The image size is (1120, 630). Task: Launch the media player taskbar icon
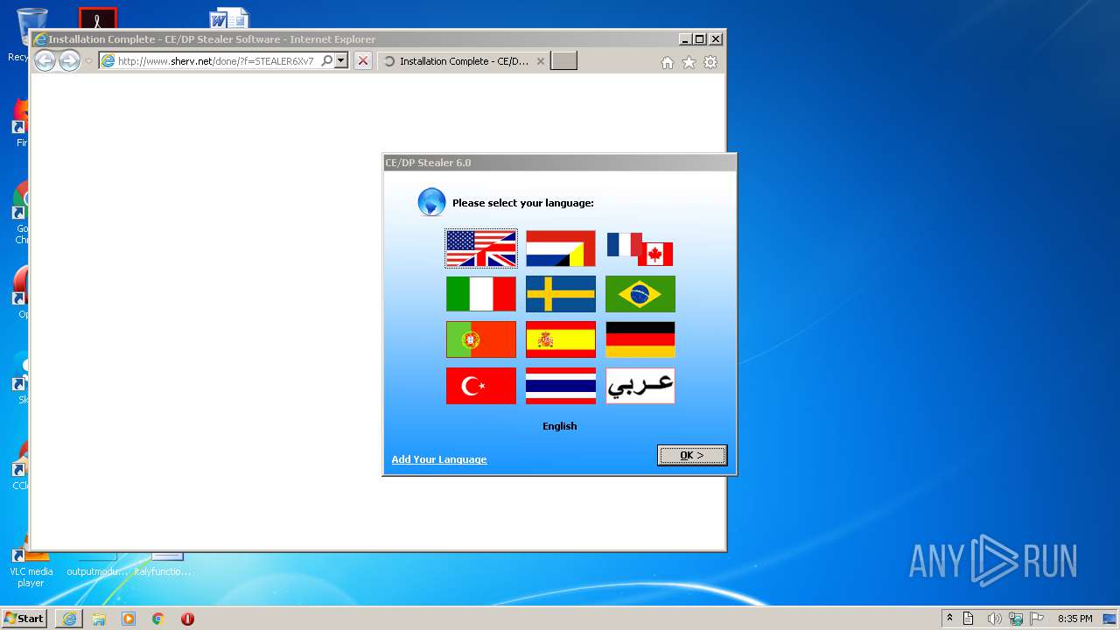pos(129,619)
